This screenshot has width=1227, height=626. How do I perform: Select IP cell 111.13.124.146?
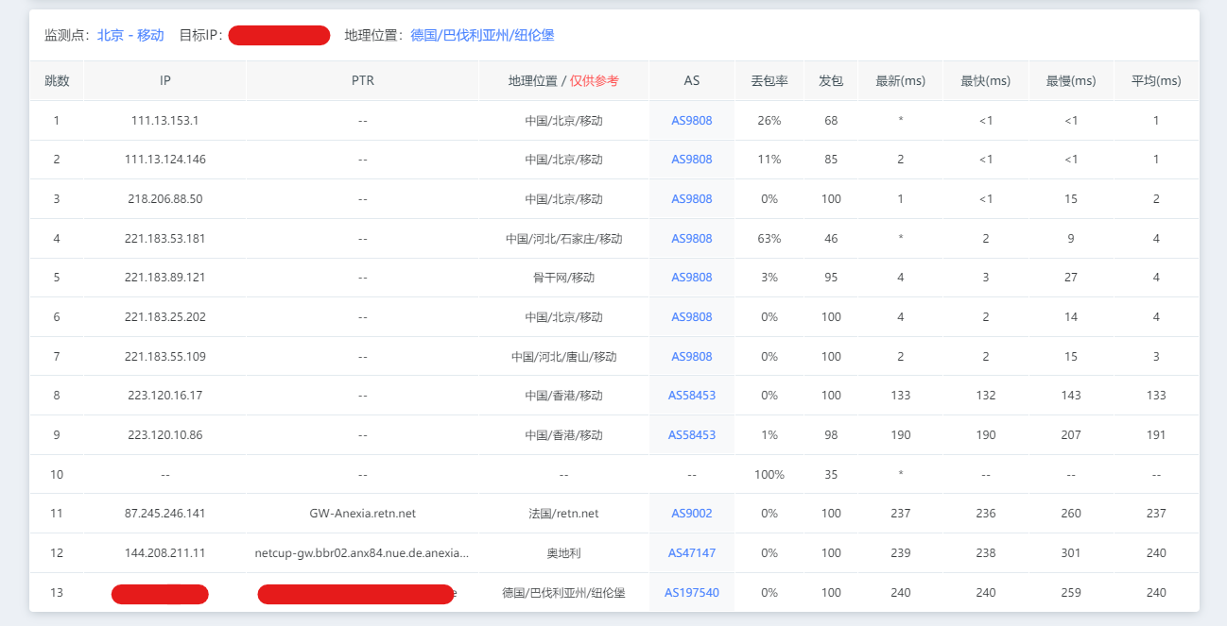point(165,160)
